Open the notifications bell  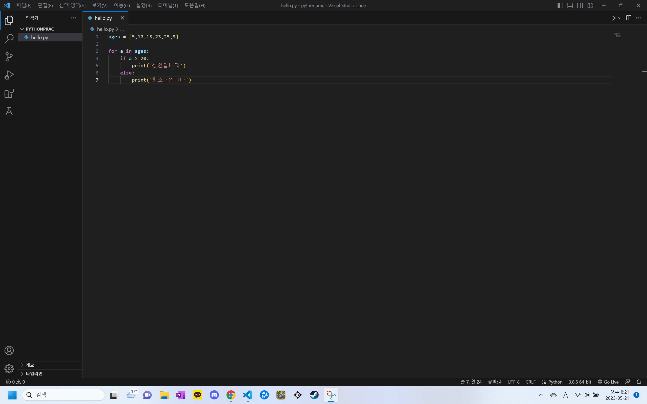(639, 382)
